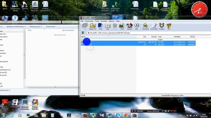This screenshot has height=118, width=211.
Task: Open the Explorer address bar history dropdown
Action: pos(56,22)
